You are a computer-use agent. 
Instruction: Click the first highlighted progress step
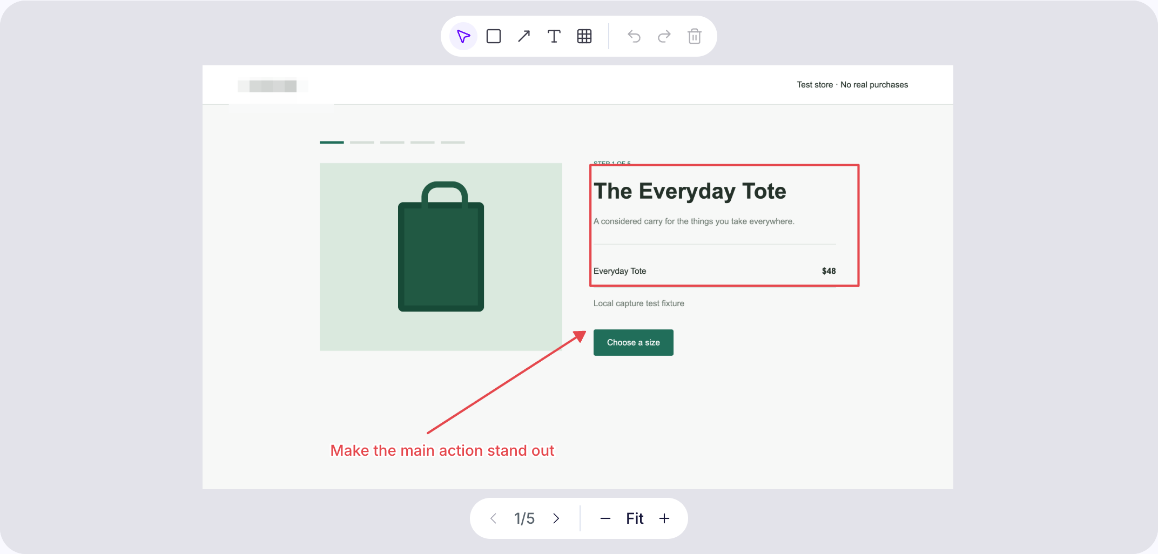(x=332, y=143)
